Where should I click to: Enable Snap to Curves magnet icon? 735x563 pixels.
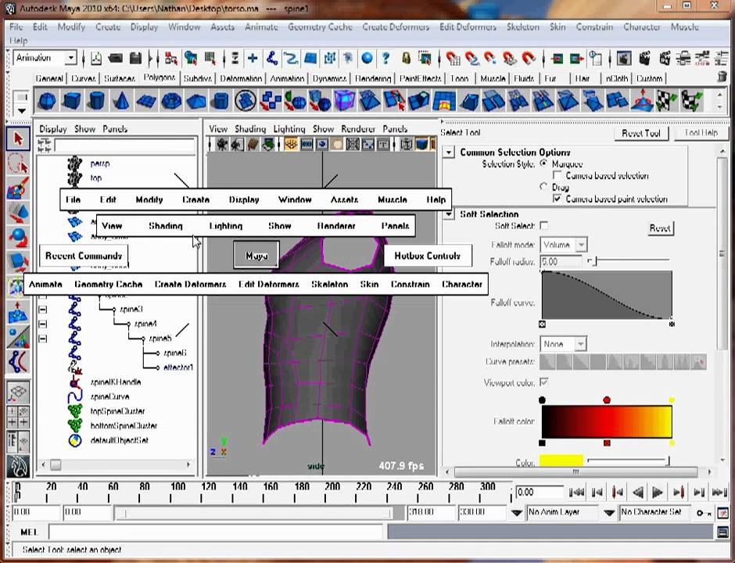[472, 59]
